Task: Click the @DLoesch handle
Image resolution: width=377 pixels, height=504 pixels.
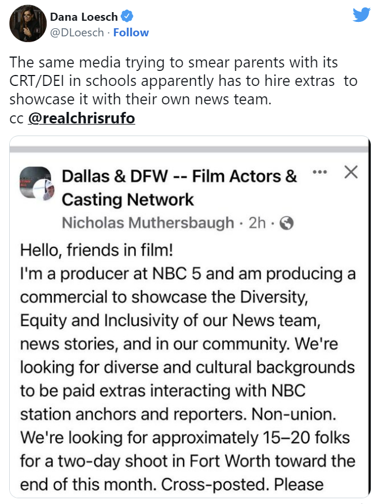Action: pos(77,32)
